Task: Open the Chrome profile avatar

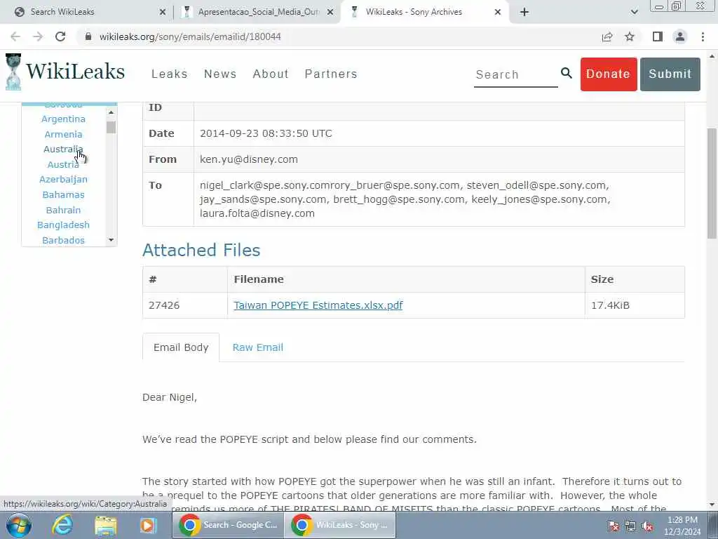Action: (680, 36)
